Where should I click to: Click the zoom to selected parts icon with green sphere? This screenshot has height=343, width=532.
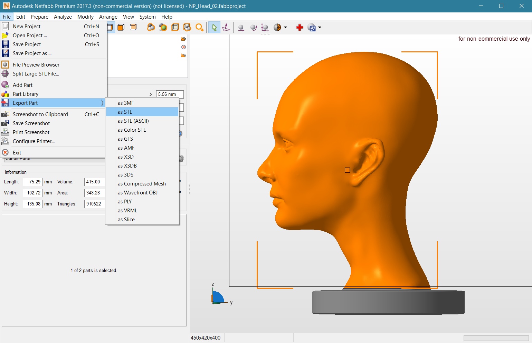(x=163, y=28)
